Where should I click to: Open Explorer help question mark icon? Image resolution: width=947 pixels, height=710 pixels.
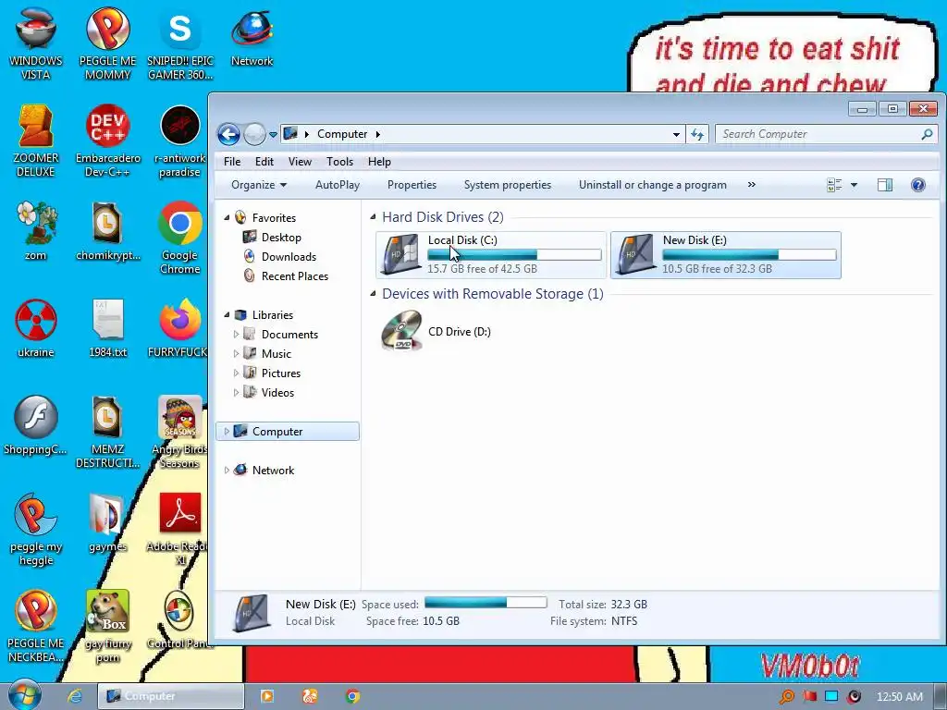[918, 185]
